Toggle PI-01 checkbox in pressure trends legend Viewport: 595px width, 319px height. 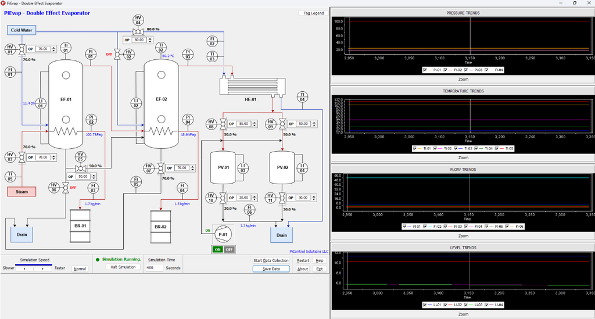[425, 70]
